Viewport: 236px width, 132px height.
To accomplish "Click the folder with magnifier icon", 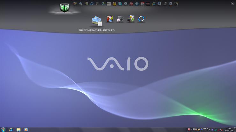I will click(131, 19).
